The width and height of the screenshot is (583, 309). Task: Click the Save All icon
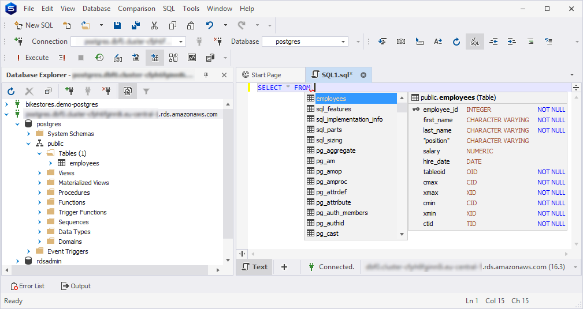(x=136, y=25)
